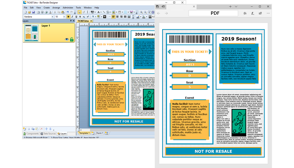
Task: Open the font size 10 dropdown
Action: 64,17
